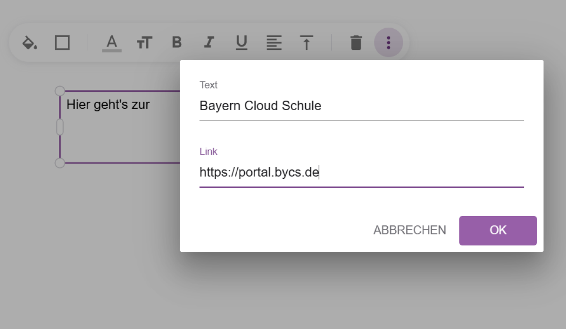Open the three-dot more options menu
566x329 pixels.
pyautogui.click(x=389, y=43)
